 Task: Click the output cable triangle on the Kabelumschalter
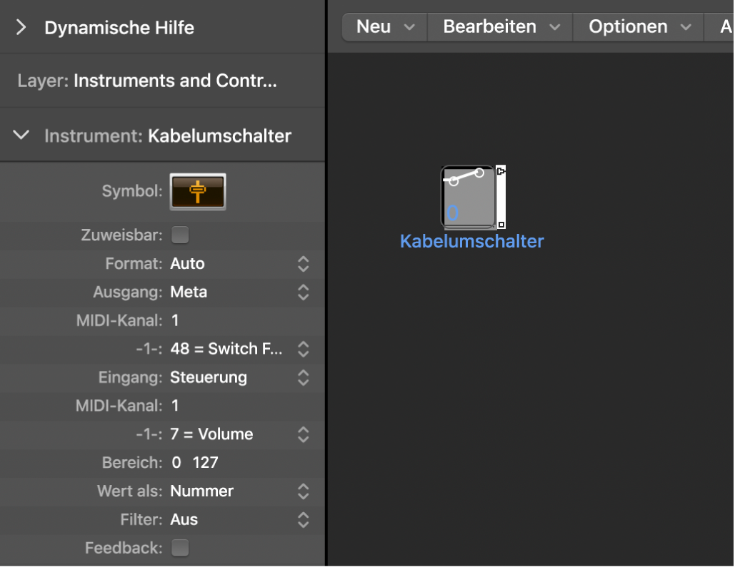500,170
